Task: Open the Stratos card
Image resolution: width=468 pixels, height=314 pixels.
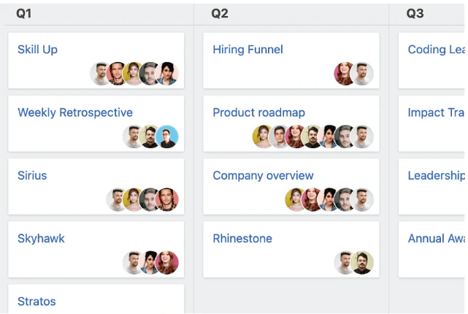Action: (x=37, y=301)
